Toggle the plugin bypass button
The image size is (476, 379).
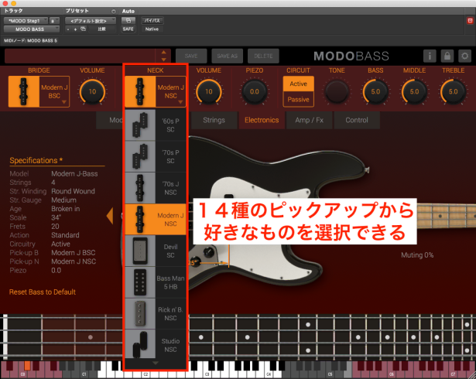[152, 21]
